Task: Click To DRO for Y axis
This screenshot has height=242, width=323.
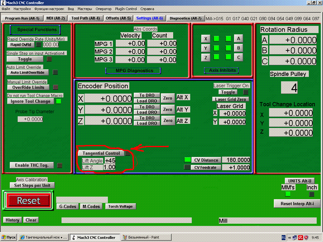Action: 147,107
